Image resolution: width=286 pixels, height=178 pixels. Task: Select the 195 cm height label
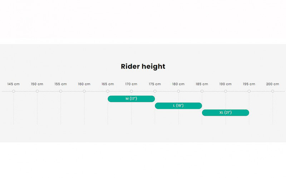click(x=249, y=84)
